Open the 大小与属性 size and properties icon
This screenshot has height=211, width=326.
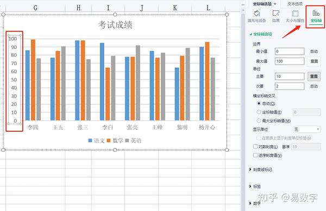coord(295,16)
